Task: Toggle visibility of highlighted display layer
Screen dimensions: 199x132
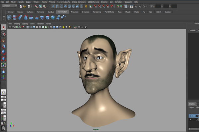Action: tap(190, 116)
